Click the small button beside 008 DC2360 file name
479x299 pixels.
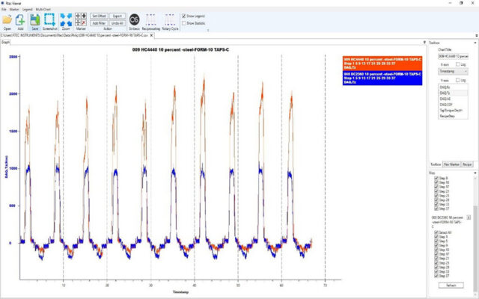469,218
